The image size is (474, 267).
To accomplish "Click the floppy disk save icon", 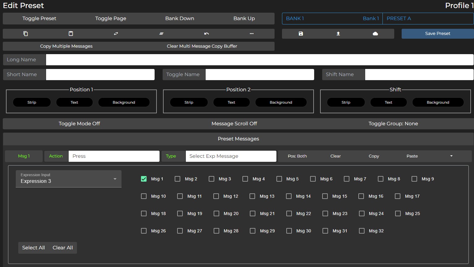I will coord(301,34).
